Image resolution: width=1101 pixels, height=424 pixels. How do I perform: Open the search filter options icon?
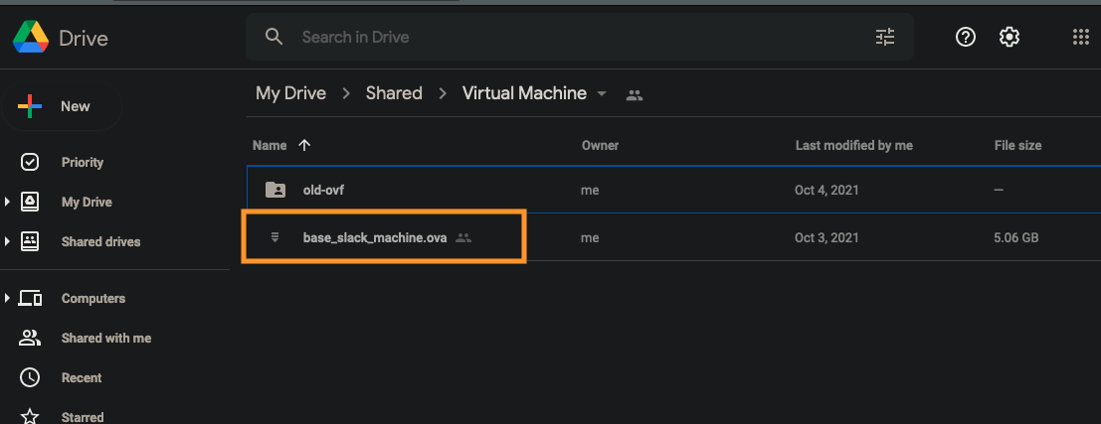pyautogui.click(x=885, y=37)
